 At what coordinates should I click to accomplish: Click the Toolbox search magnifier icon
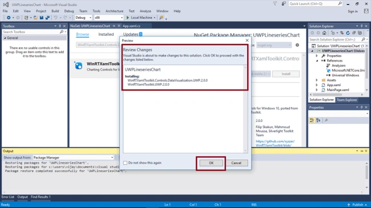[62, 32]
